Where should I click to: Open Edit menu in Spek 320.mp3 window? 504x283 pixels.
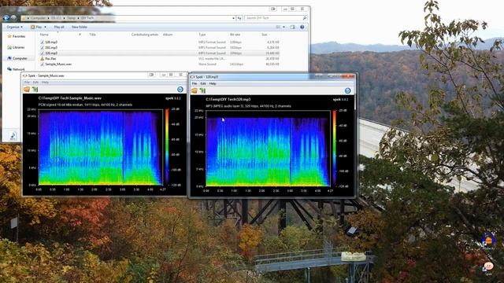(203, 84)
